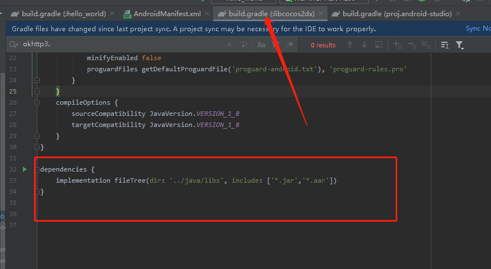Click 'proguard-rules.pro' string in line 23

[x=368, y=69]
